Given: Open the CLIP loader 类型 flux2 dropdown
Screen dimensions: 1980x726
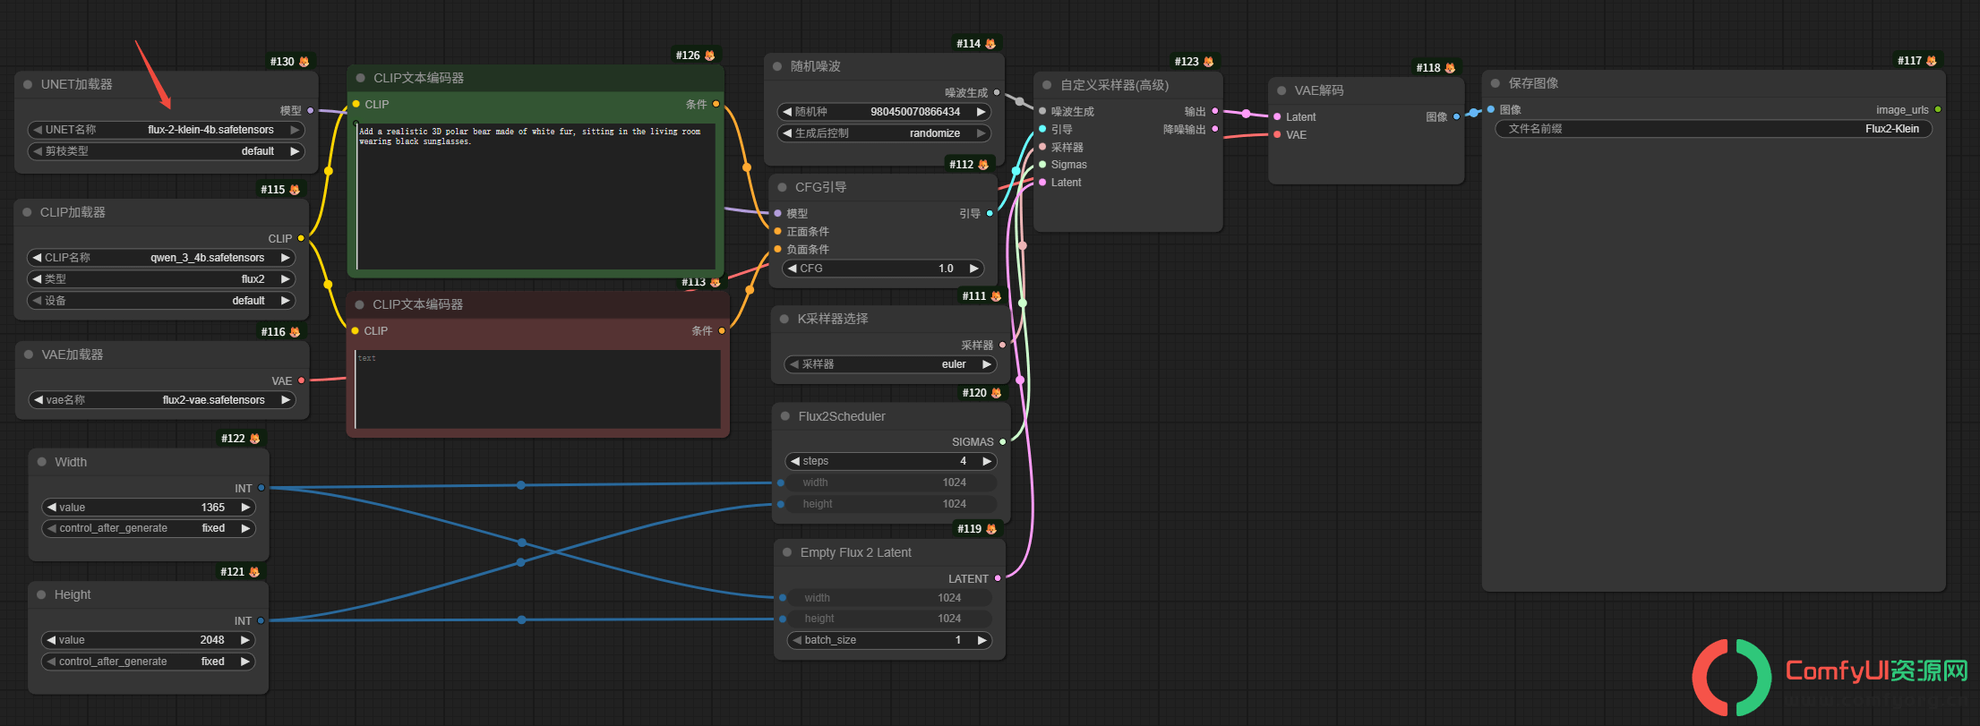Looking at the screenshot, I should (x=162, y=279).
